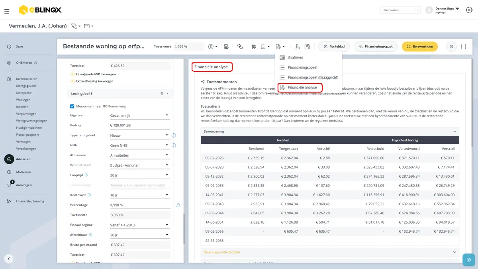478x269 pixels.
Task: Collapse the Leningdeel 3 section chevron
Action: click(167, 94)
